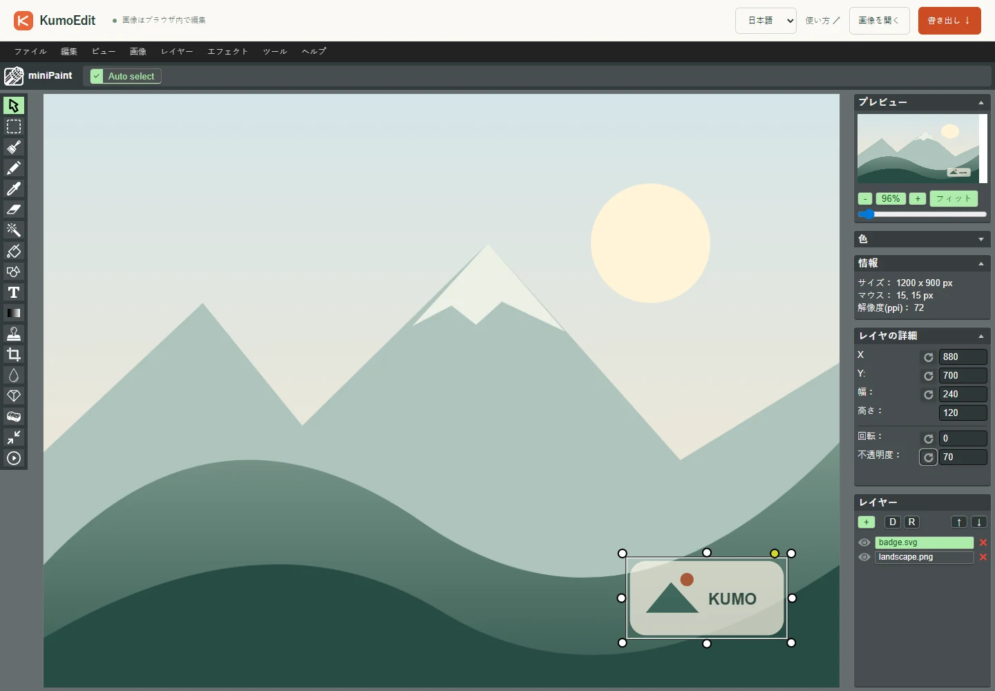
Task: Open the 日本語 language dropdown
Action: (x=766, y=21)
